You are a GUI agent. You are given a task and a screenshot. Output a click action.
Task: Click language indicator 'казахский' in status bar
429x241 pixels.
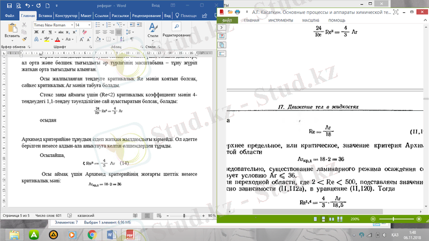click(86, 216)
